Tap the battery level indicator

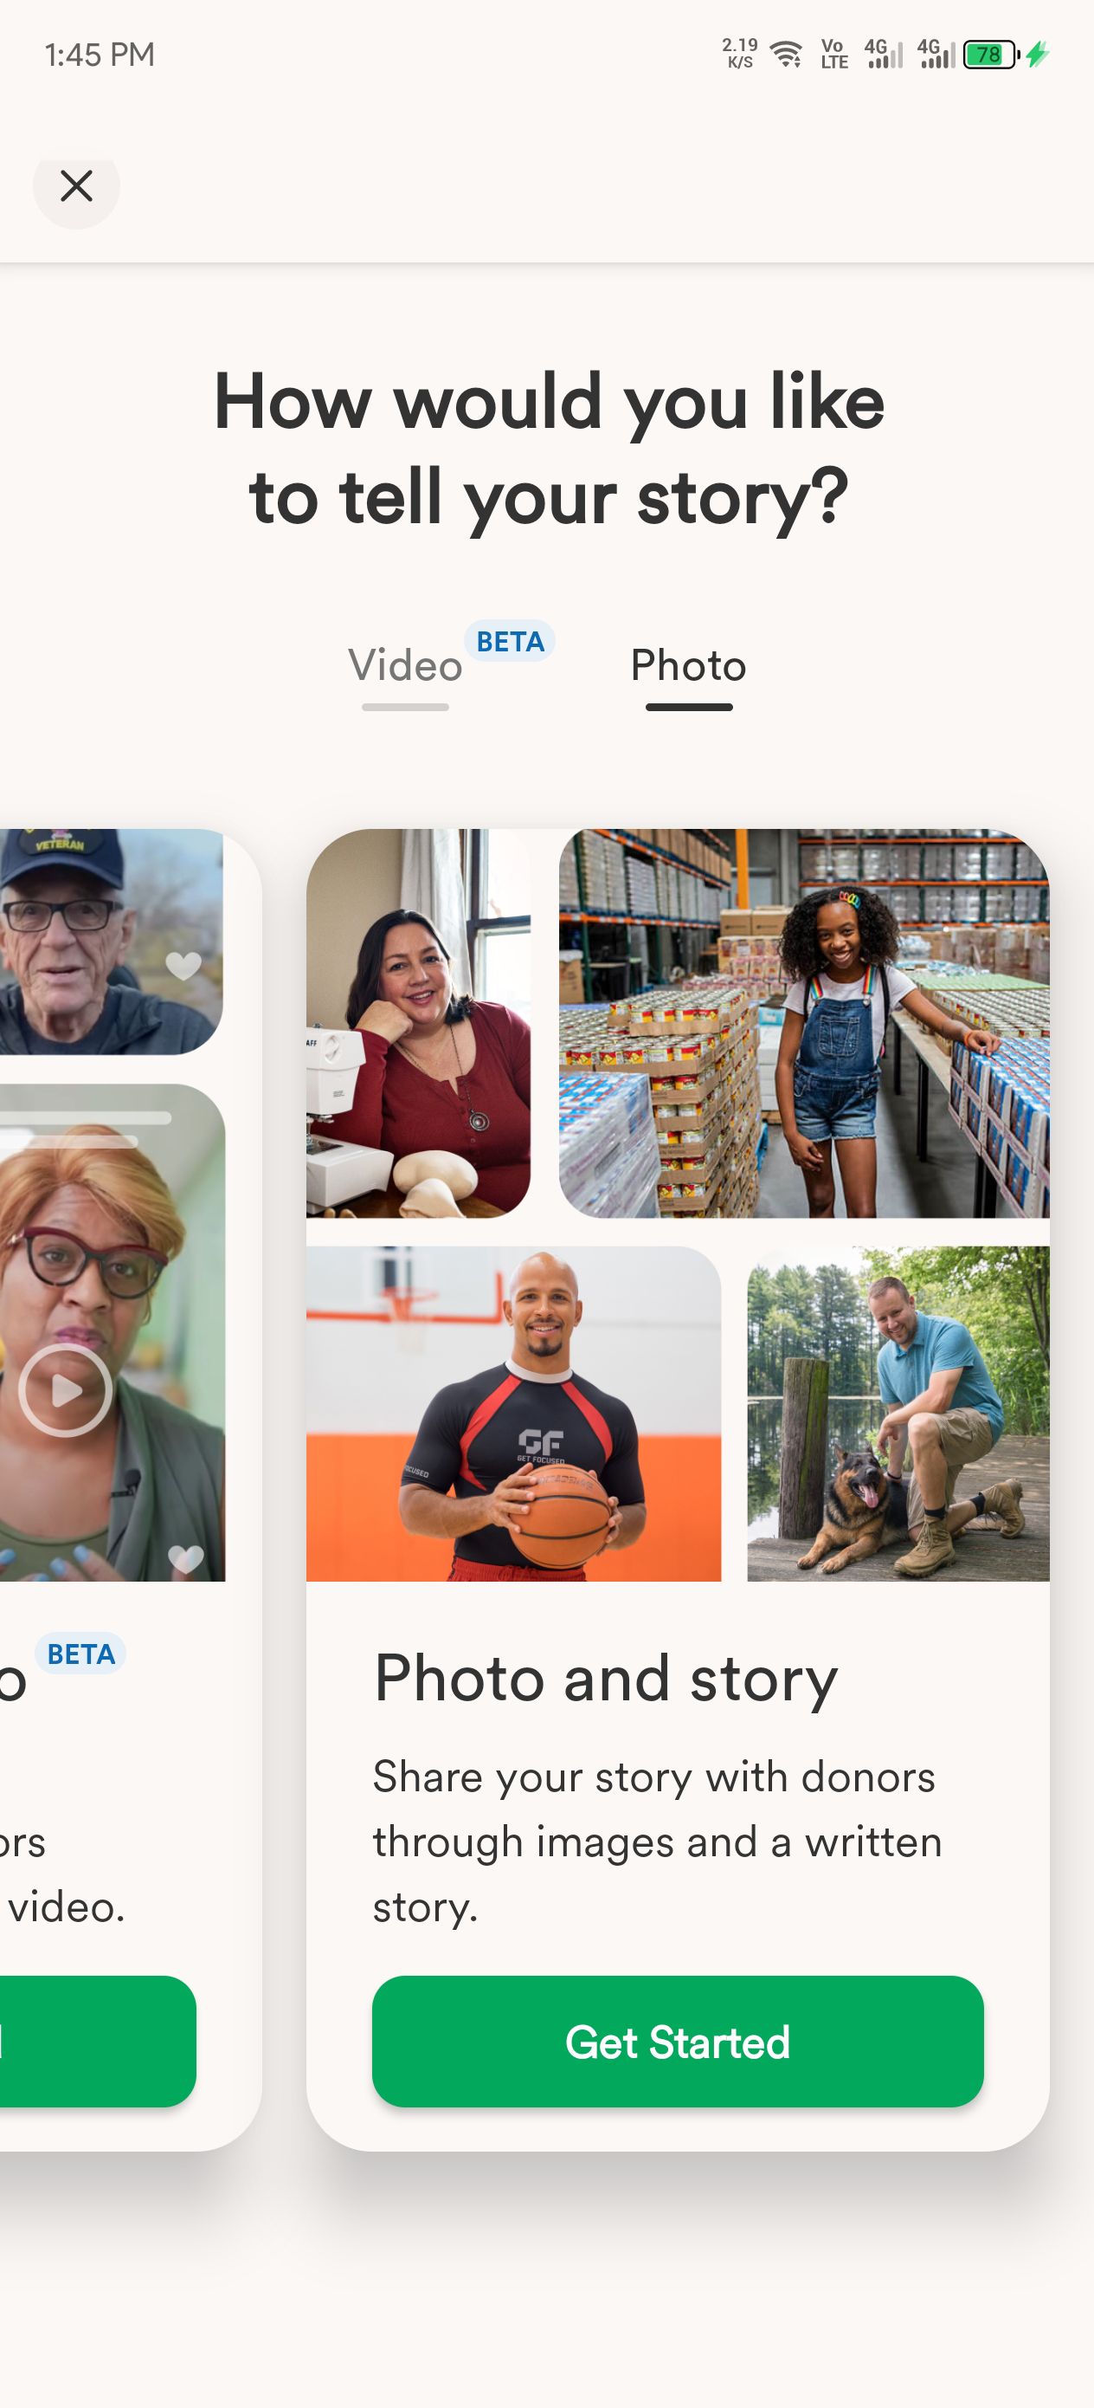(990, 55)
